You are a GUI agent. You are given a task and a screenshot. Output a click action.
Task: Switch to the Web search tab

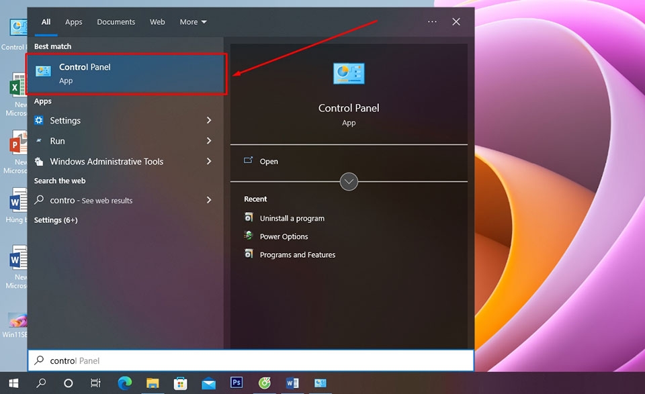click(x=157, y=21)
